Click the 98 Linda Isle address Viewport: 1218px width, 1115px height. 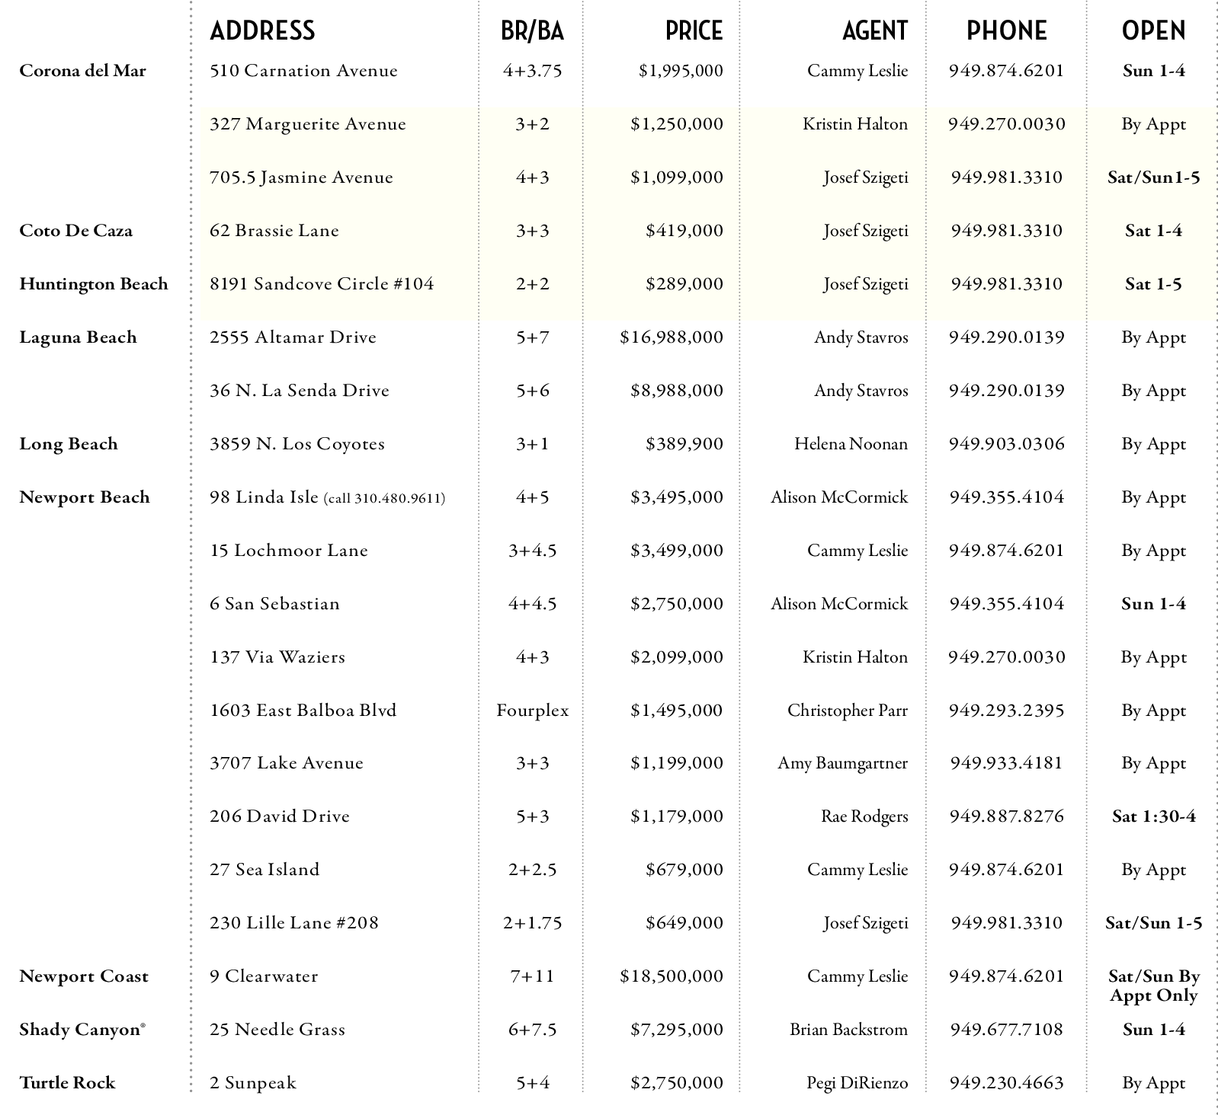click(x=264, y=497)
